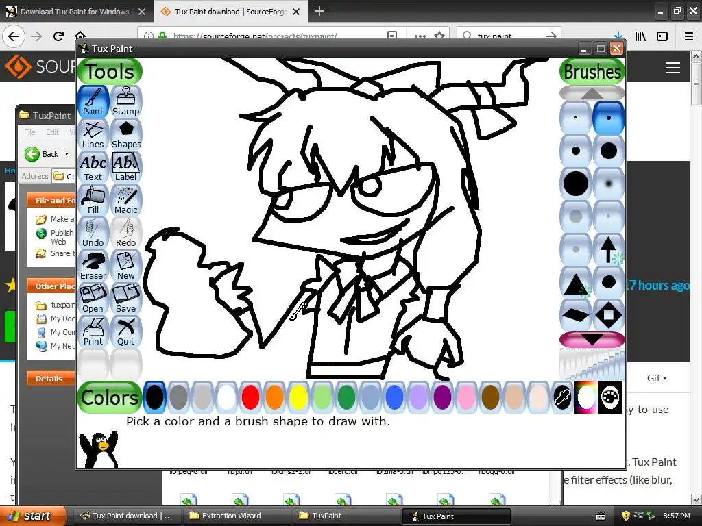Viewport: 702px width, 526px height.
Task: Select the black round brush beside the arrow brush
Action: 609,283
